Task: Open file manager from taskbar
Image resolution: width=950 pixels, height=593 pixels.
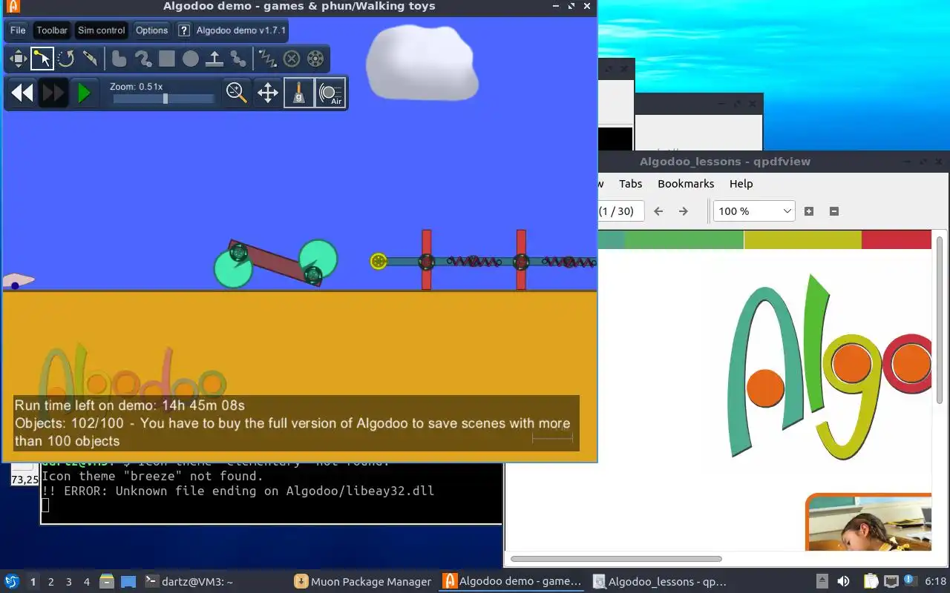Action: tap(107, 582)
